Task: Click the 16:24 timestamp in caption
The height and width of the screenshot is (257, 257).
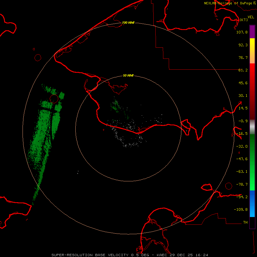Action: pyautogui.click(x=202, y=255)
